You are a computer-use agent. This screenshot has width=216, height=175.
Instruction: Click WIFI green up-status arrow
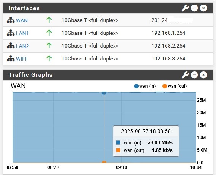(x=49, y=58)
